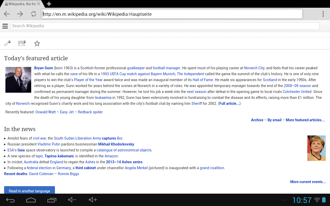
Task: Open the Sheriff link
Action: pyautogui.click(x=197, y=104)
